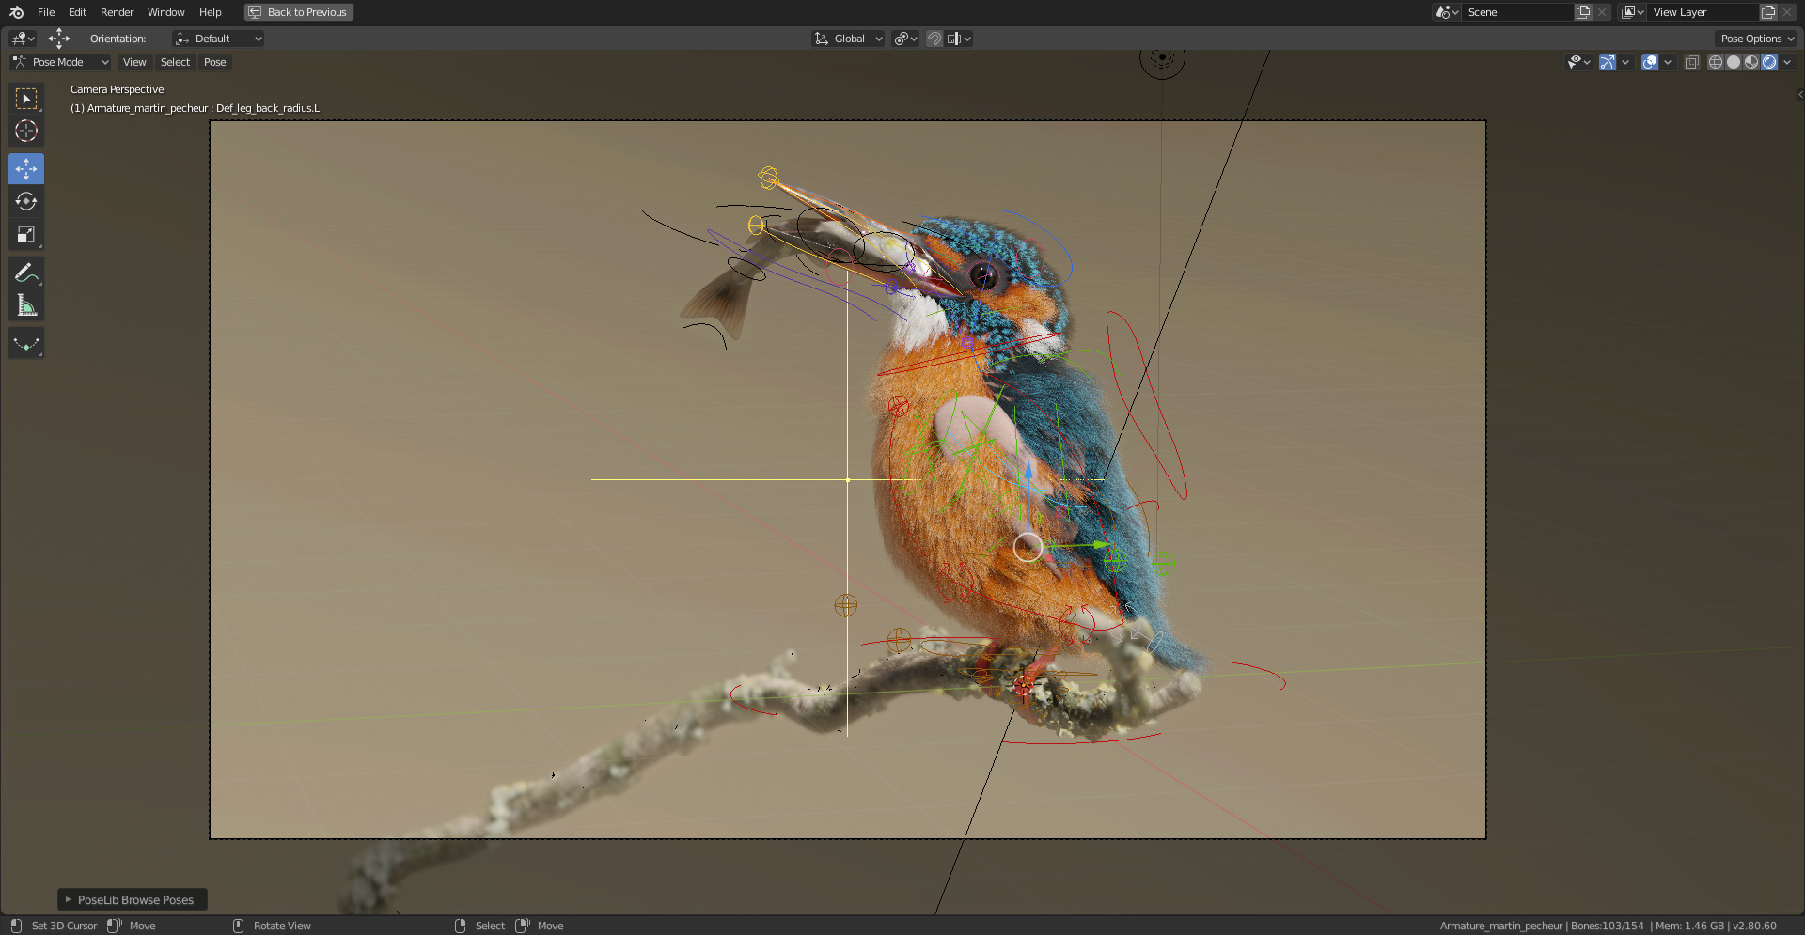The image size is (1805, 935).
Task: Click the 'Set 3D Cursor' status bar hint
Action: tap(64, 926)
